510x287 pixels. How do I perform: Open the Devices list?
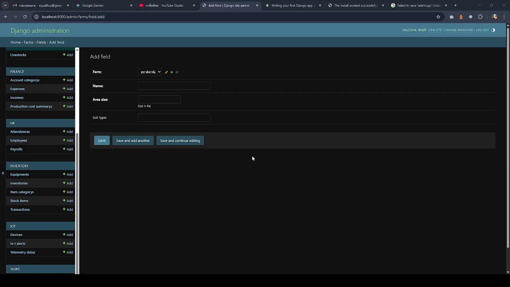[16, 235]
